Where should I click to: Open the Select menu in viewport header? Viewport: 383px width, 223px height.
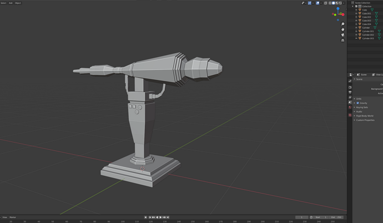[3, 3]
